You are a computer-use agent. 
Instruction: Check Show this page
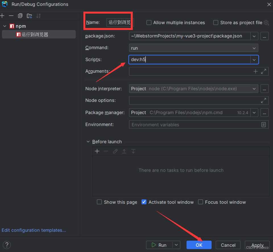(x=99, y=202)
